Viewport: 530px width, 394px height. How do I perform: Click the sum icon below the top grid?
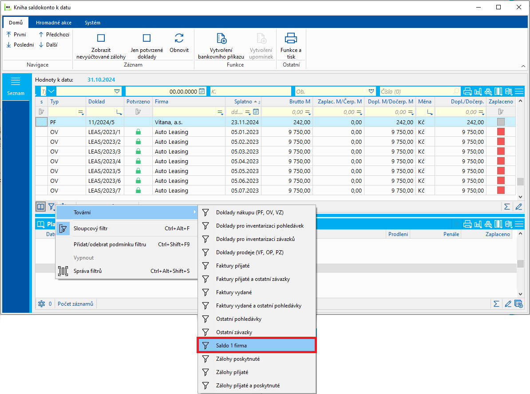coord(507,206)
